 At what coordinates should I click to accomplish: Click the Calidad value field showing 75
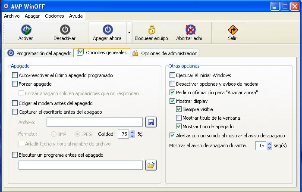tap(123, 134)
